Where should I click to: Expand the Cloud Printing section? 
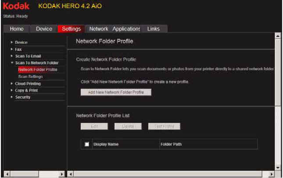tap(28, 83)
